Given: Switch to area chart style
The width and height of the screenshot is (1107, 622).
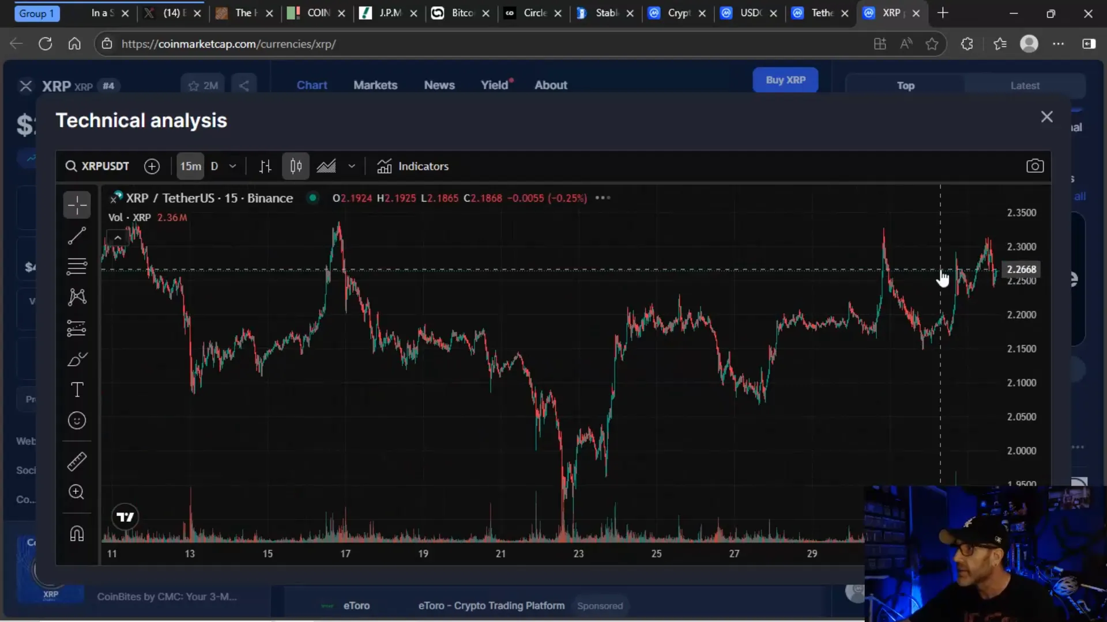Looking at the screenshot, I should (x=326, y=166).
